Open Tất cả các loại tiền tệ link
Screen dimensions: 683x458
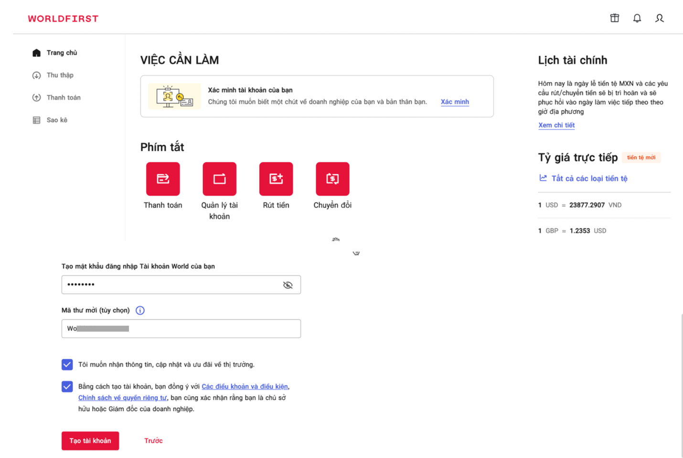589,178
